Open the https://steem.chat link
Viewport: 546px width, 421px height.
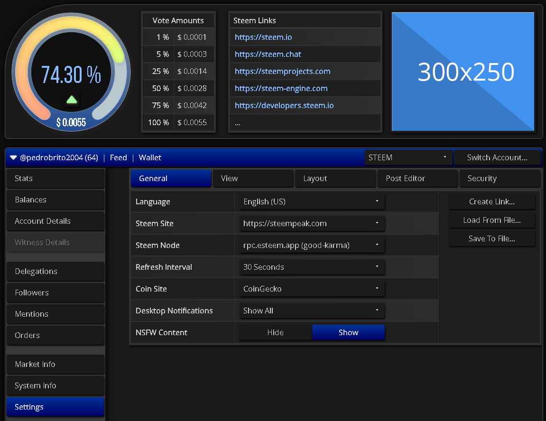point(268,54)
